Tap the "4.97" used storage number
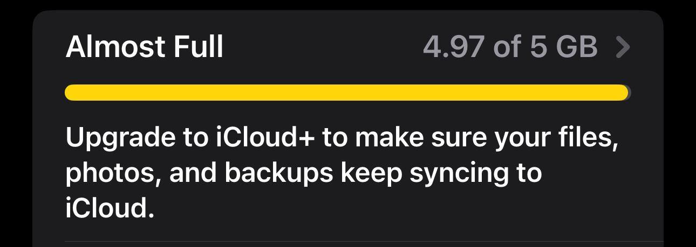The height and width of the screenshot is (247, 696). coord(453,47)
